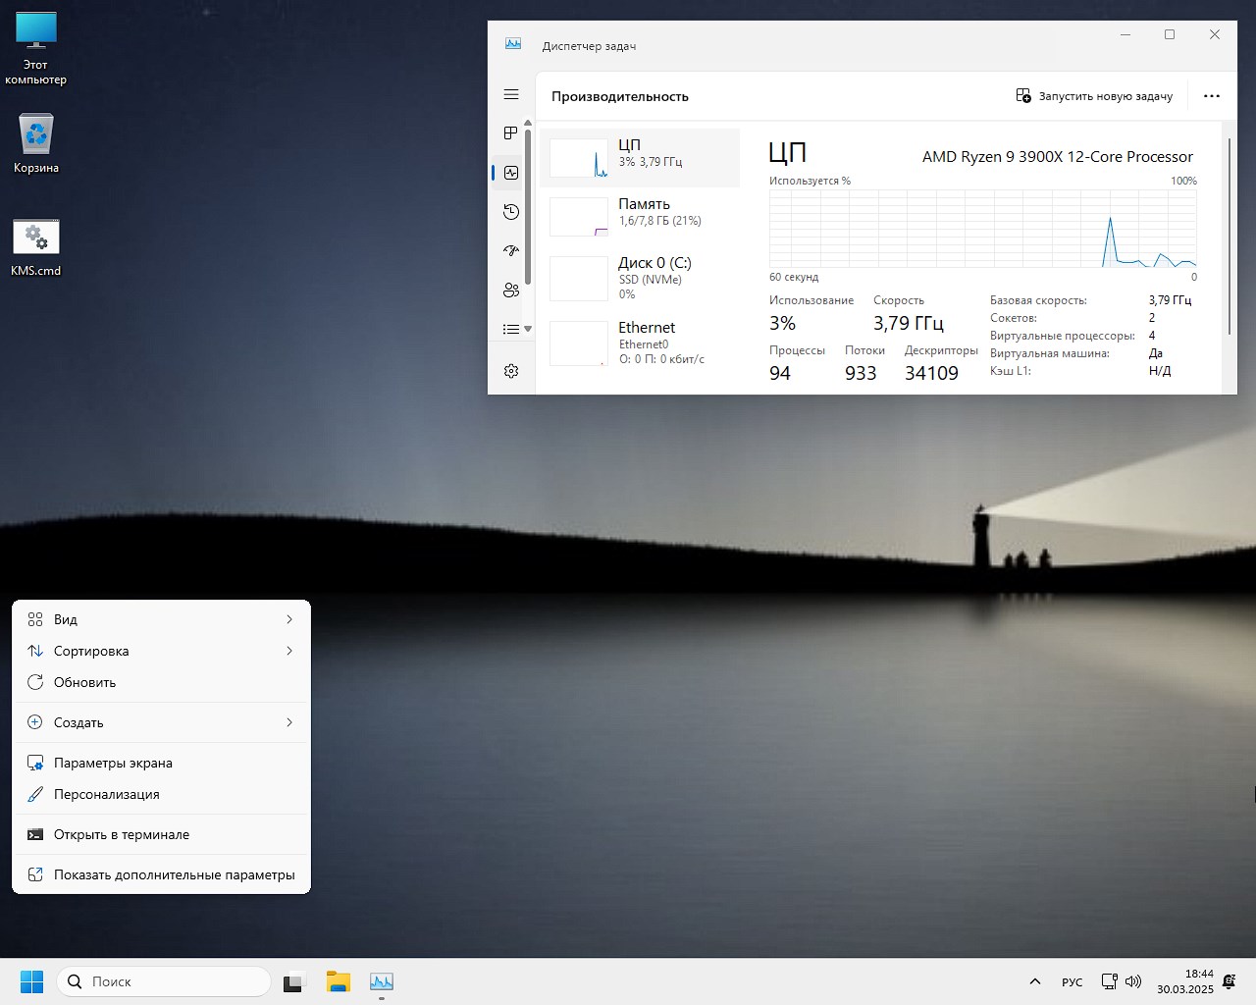This screenshot has width=1256, height=1005.
Task: Click РУС language indicator
Action: click(x=1073, y=982)
